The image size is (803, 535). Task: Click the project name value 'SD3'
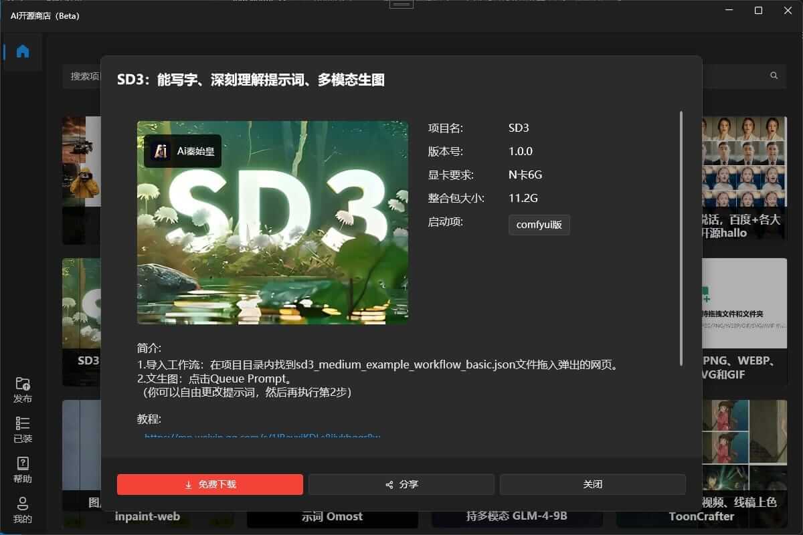click(519, 128)
